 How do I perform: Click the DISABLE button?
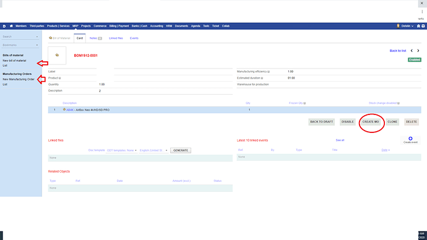(348, 122)
